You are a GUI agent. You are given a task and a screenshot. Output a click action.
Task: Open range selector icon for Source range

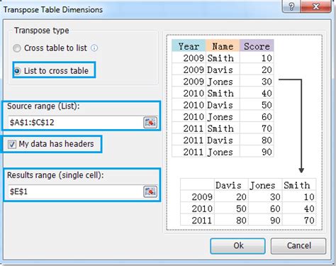coord(150,123)
